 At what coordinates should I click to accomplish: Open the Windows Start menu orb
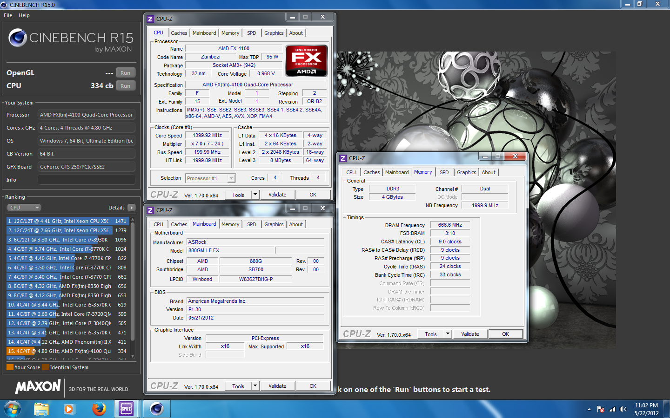[x=13, y=409]
